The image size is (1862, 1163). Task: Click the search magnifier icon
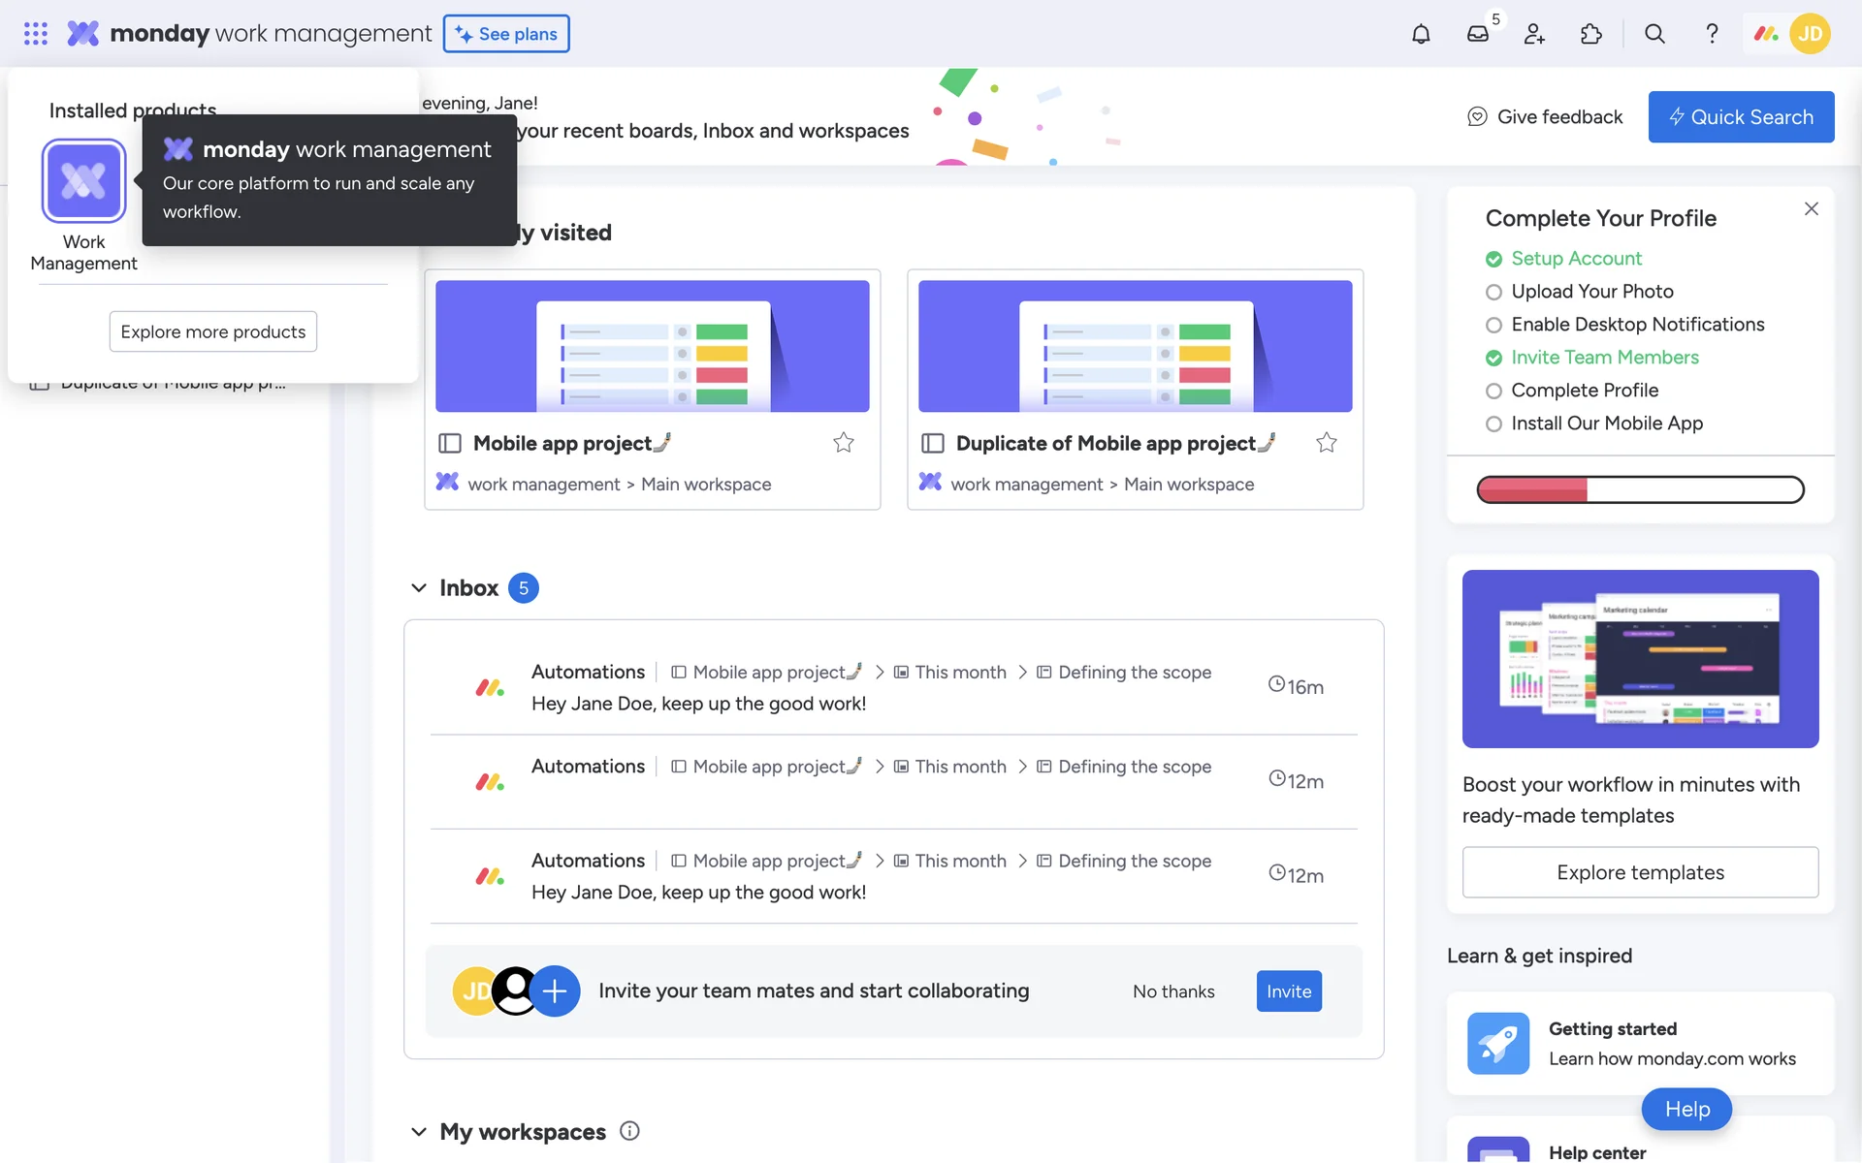1654,34
